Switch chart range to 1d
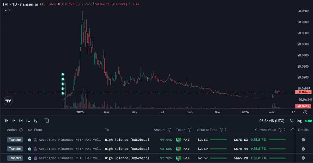 coord(21,121)
